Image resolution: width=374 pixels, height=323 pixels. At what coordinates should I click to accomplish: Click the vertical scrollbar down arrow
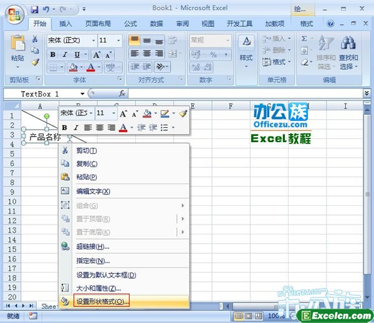point(367,297)
